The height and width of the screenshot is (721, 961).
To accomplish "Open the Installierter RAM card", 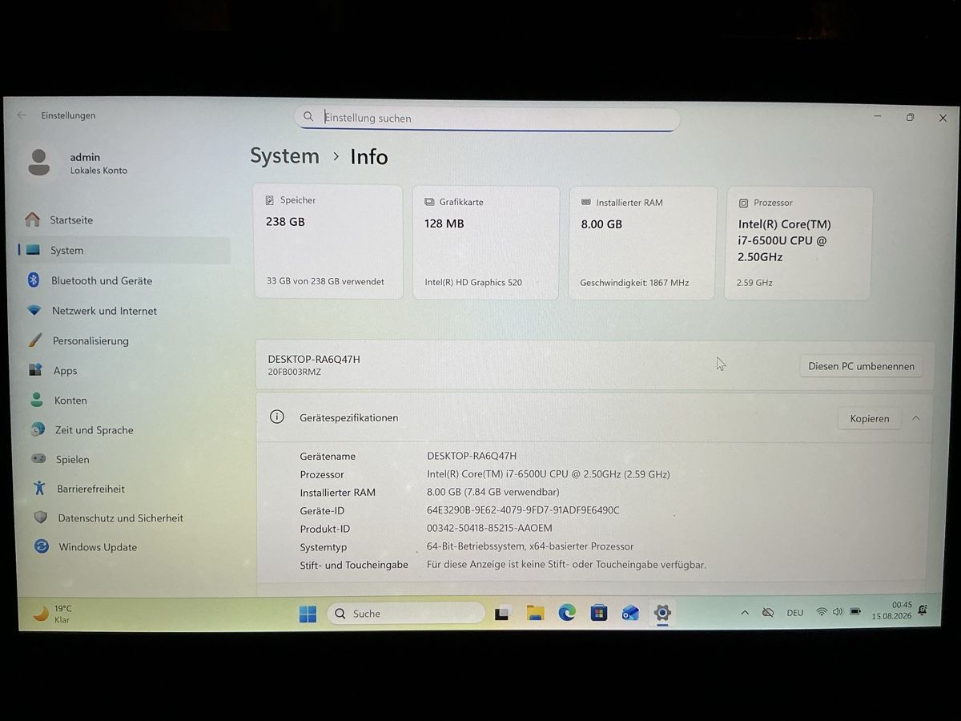I will [641, 243].
